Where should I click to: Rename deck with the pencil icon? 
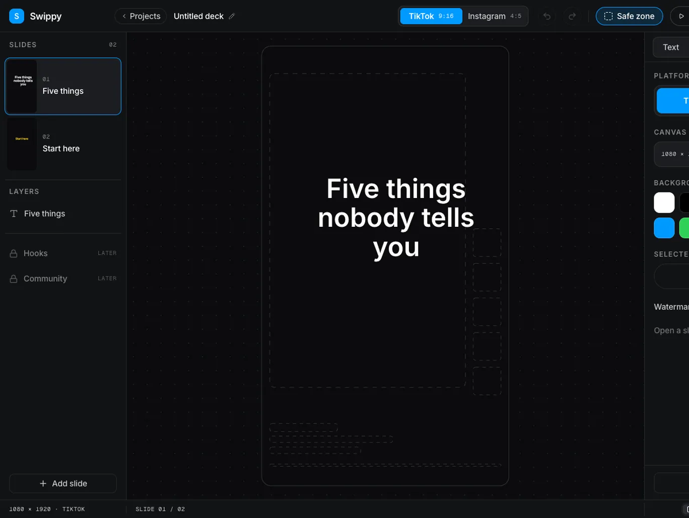pyautogui.click(x=232, y=16)
